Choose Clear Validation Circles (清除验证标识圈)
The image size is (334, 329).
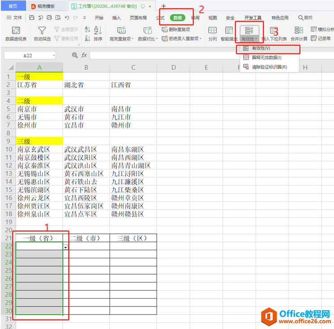(270, 67)
